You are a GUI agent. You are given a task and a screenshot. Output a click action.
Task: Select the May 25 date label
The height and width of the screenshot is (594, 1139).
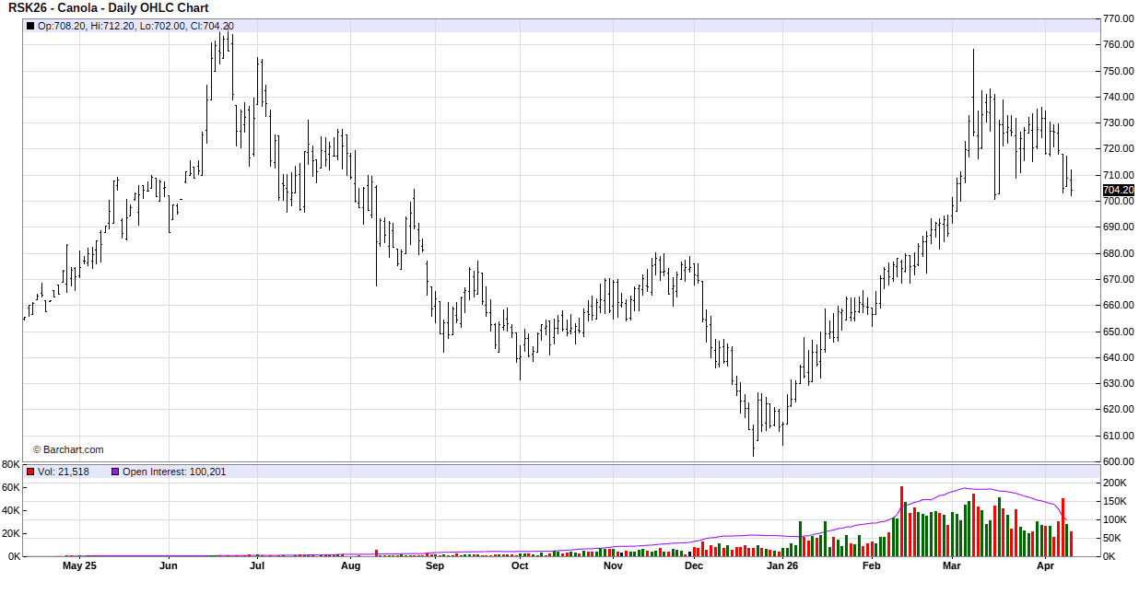[79, 566]
